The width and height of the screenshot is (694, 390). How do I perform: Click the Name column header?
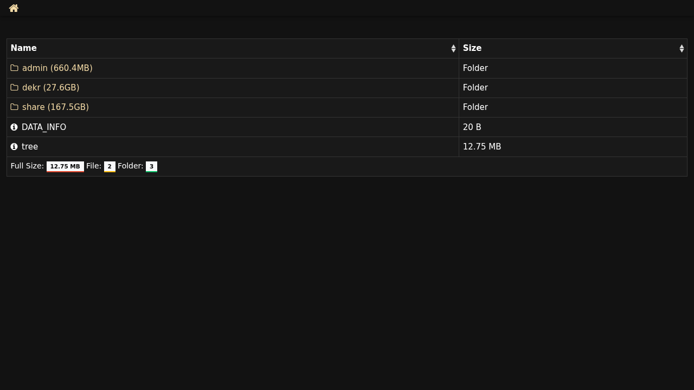(x=24, y=48)
